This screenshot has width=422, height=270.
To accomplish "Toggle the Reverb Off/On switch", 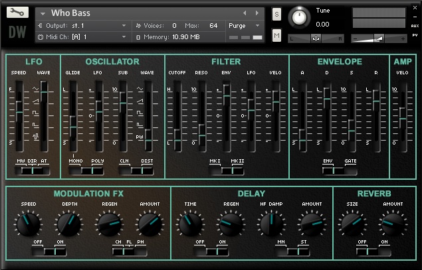I will (373, 251).
